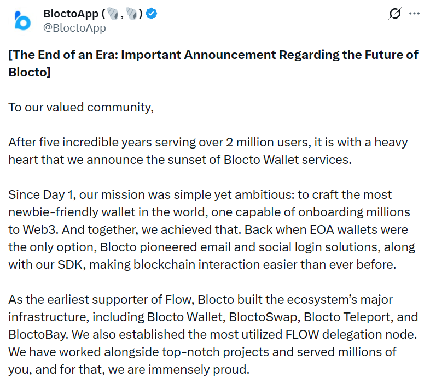The image size is (430, 378).
Task: Click the blue verified checkmark badge
Action: coord(152,14)
